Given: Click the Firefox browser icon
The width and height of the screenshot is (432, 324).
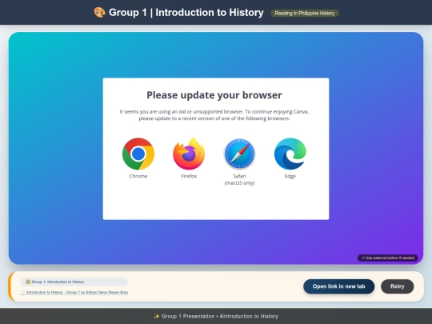Looking at the screenshot, I should (189, 154).
